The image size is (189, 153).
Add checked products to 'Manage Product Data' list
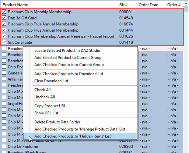click(80, 129)
